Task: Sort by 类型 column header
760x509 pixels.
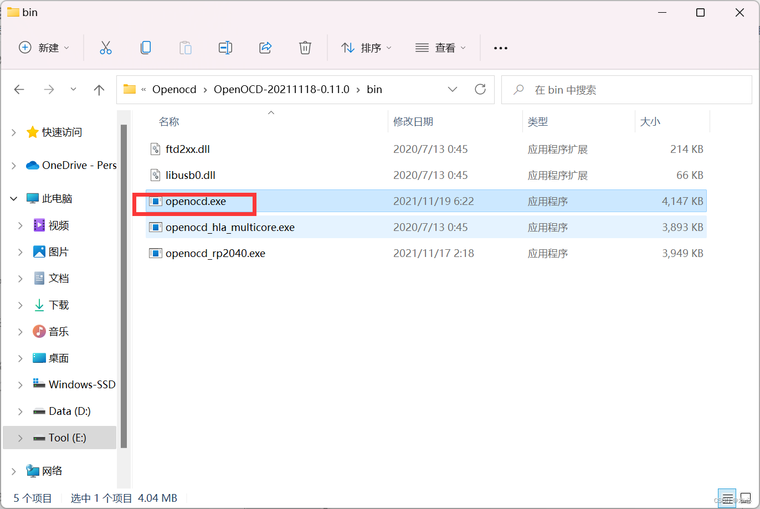Action: 538,121
